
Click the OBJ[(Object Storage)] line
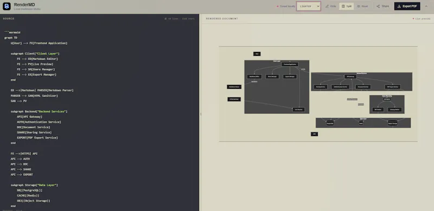coord(34,201)
